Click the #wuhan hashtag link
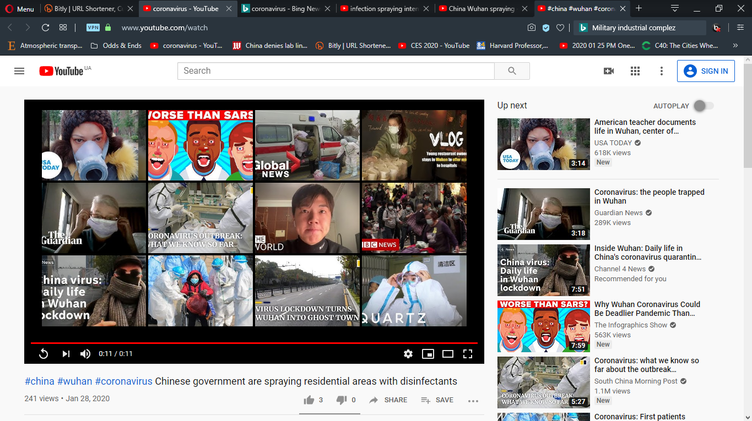The image size is (752, 421). point(74,381)
